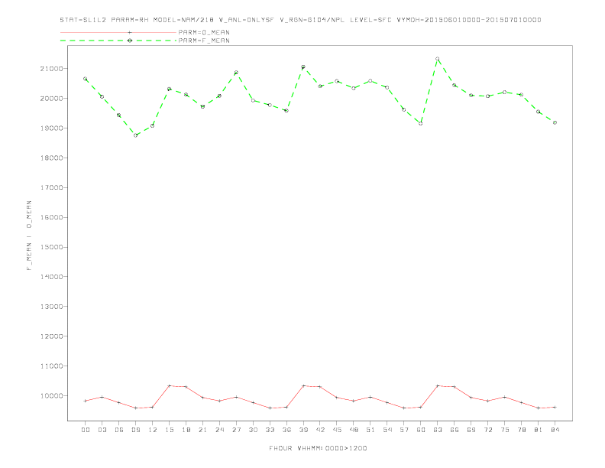Click the 20000 y-axis tick label
Screen dimensions: 605x468
click(51, 99)
